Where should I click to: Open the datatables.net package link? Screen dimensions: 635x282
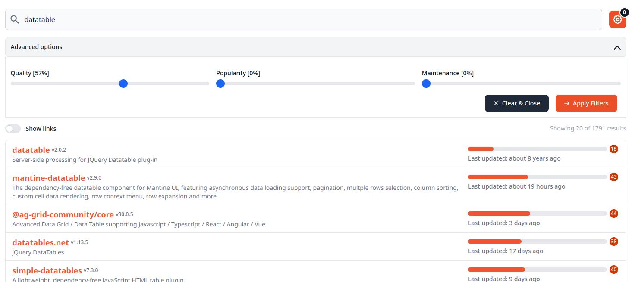(41, 242)
